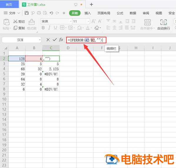Screen dimensions: 176x168
Task: Click the Borders icon
Action: pos(62,28)
